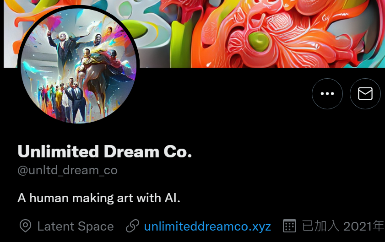Click the @unltd_dream_co handle
This screenshot has height=242, width=385.
(x=67, y=170)
